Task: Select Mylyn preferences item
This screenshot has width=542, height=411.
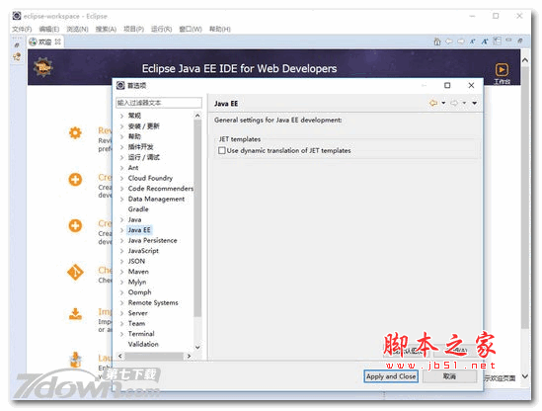Action: 137,282
